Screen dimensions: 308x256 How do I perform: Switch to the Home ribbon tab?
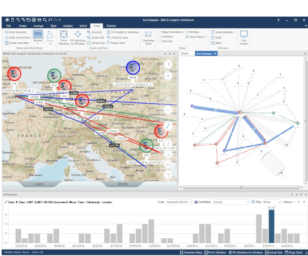[23, 26]
